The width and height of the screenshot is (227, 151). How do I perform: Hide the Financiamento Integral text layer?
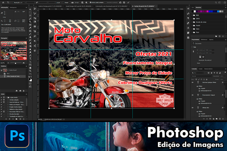click(x=193, y=95)
